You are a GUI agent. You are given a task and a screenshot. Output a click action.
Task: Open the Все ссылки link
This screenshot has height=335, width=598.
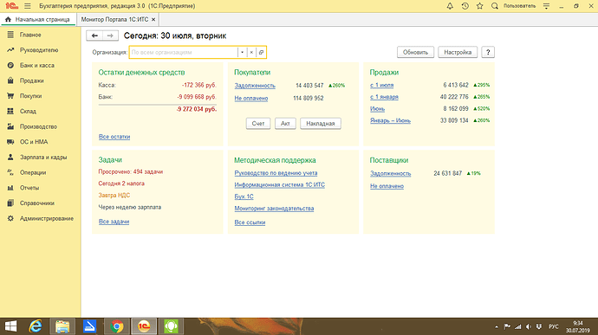pos(250,222)
